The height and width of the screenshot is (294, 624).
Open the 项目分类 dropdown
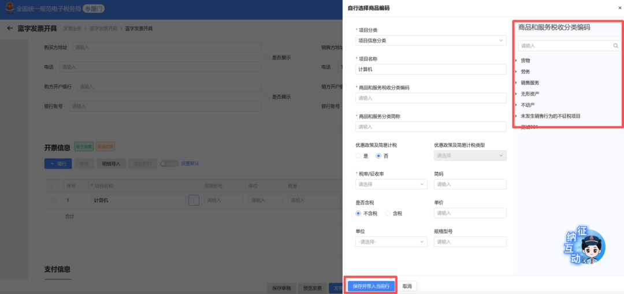coord(430,40)
